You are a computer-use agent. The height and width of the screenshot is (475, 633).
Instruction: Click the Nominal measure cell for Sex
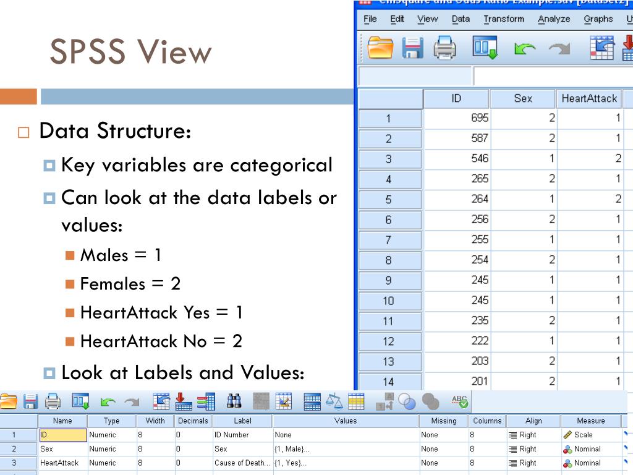590,449
